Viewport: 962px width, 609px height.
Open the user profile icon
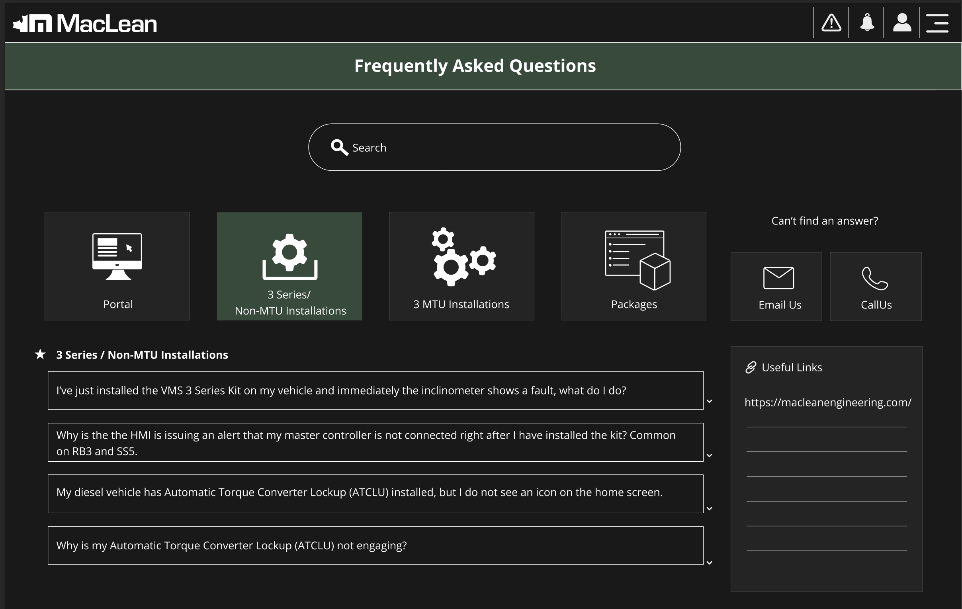coord(901,23)
